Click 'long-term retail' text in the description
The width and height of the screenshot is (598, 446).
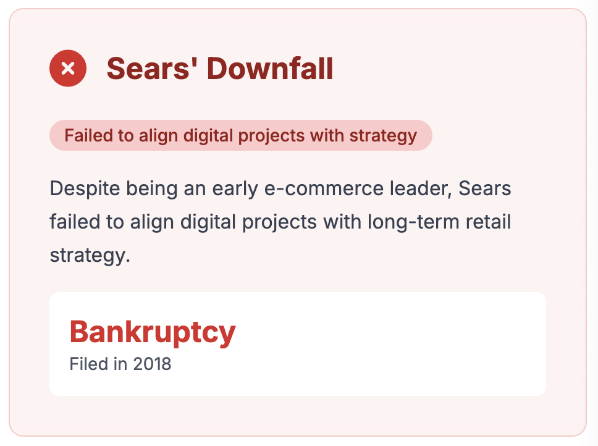tap(439, 222)
